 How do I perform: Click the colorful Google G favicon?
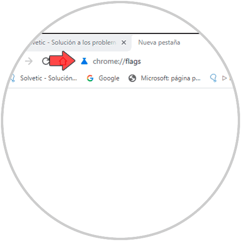tap(90, 78)
